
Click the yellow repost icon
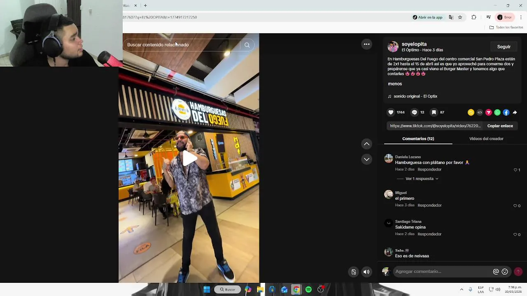coord(471,112)
